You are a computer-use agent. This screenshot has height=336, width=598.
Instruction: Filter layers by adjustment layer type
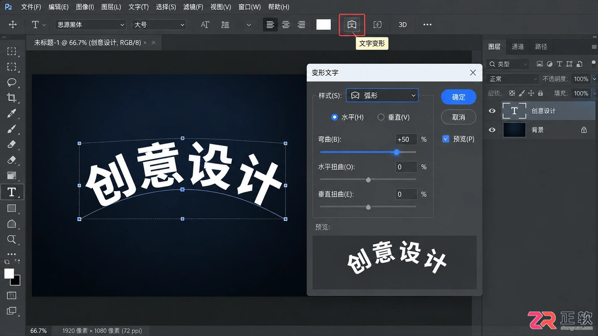(x=549, y=64)
